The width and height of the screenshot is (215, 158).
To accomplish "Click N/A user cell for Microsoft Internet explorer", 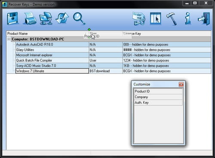I will click(x=106, y=55).
